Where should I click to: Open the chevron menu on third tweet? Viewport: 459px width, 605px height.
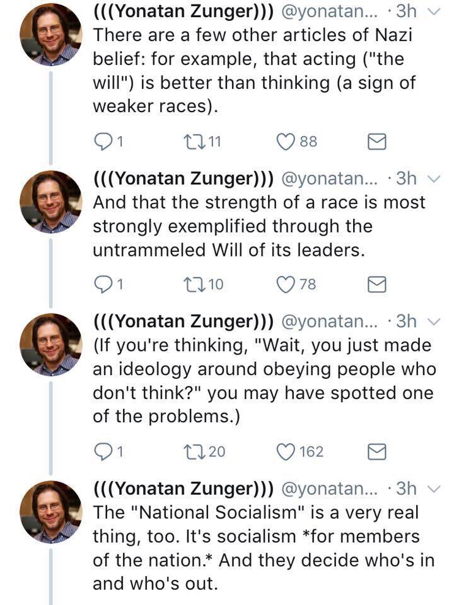(432, 322)
